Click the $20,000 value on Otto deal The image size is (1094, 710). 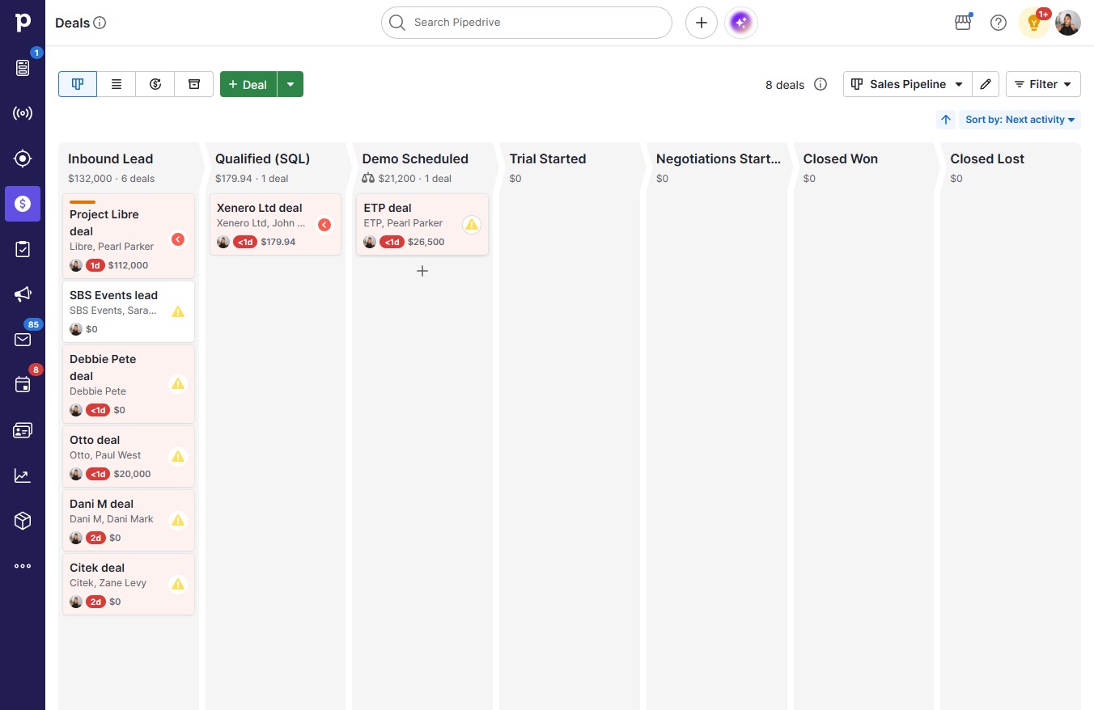[x=132, y=474]
